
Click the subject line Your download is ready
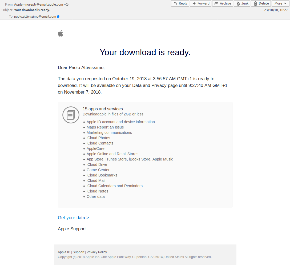pos(32,10)
